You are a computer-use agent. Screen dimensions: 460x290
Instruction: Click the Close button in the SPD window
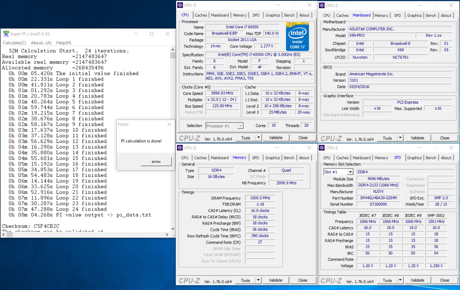point(444,280)
